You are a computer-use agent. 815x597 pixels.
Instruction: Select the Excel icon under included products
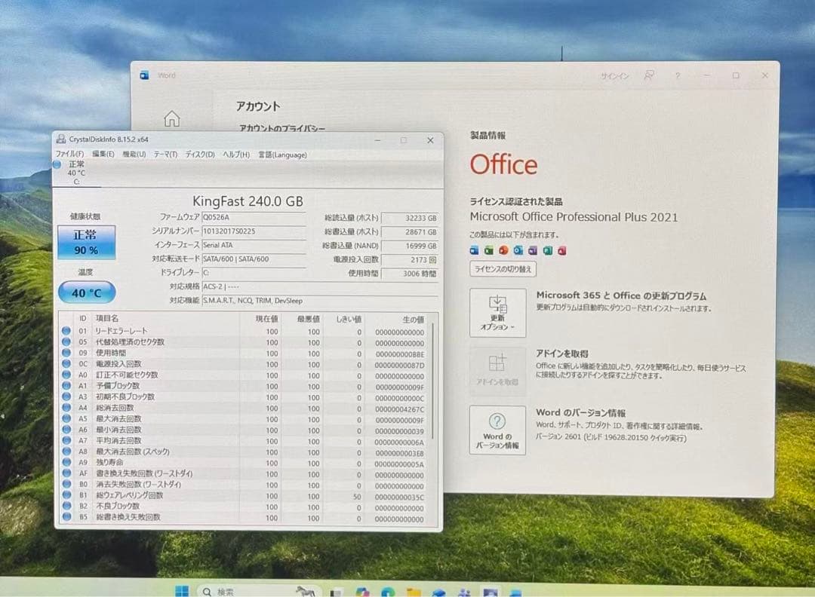pyautogui.click(x=489, y=250)
